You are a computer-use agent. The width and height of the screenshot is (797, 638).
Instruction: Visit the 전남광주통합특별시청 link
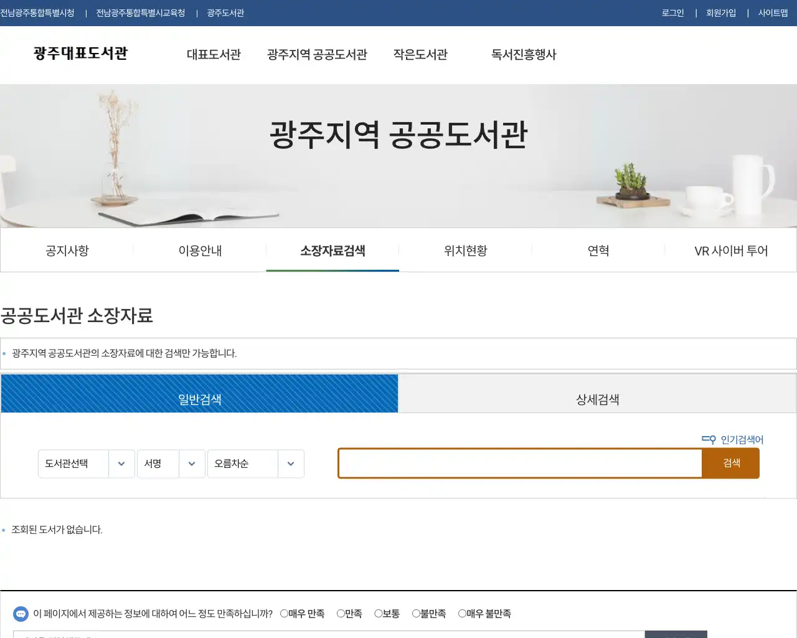click(37, 13)
